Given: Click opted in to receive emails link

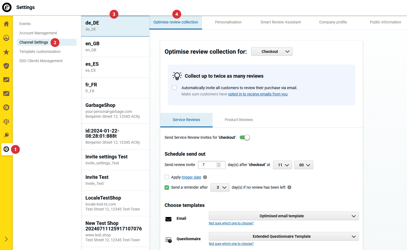Looking at the screenshot, I should coord(258,94).
